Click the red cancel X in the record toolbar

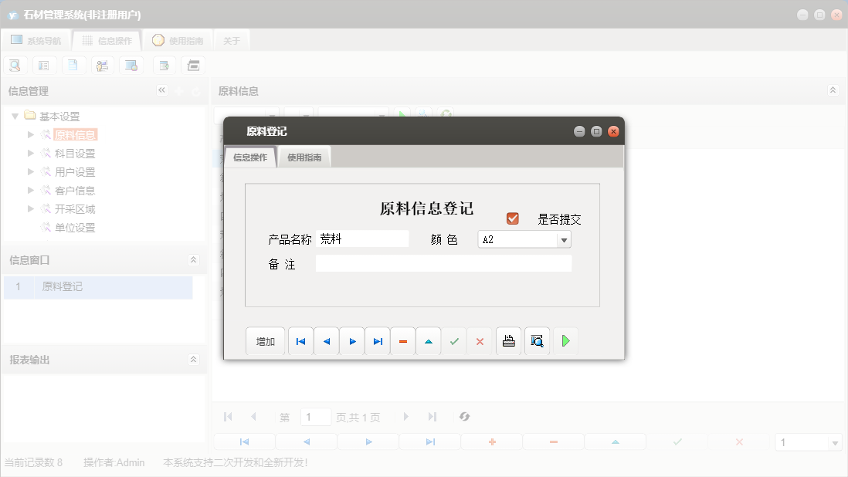coord(480,340)
